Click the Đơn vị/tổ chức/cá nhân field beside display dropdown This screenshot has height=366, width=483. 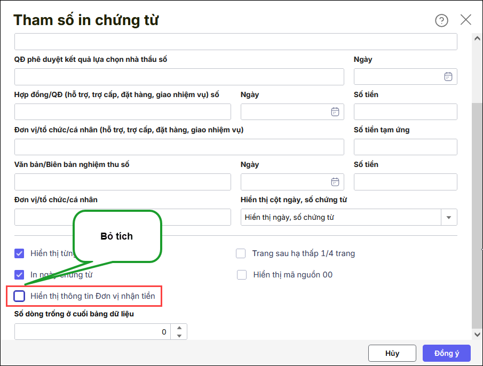(x=123, y=217)
